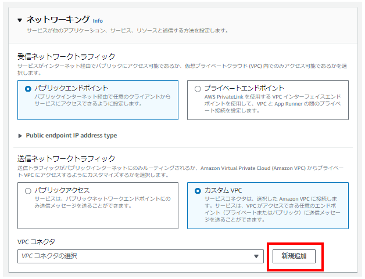Select the プライベートエンドポイント radio button

tap(198, 89)
